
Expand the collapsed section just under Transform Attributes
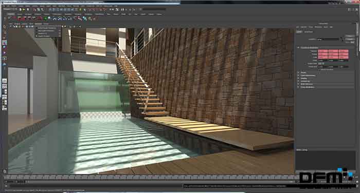(298, 73)
